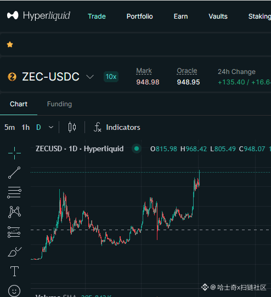This screenshot has height=297, width=271.
Task: Click the Hyperliquid logo
Action: pyautogui.click(x=39, y=16)
